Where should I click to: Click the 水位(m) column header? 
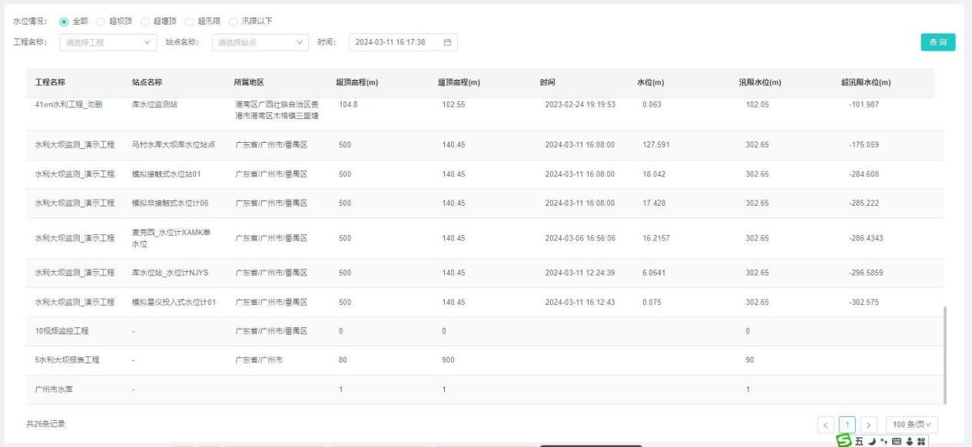[650, 83]
